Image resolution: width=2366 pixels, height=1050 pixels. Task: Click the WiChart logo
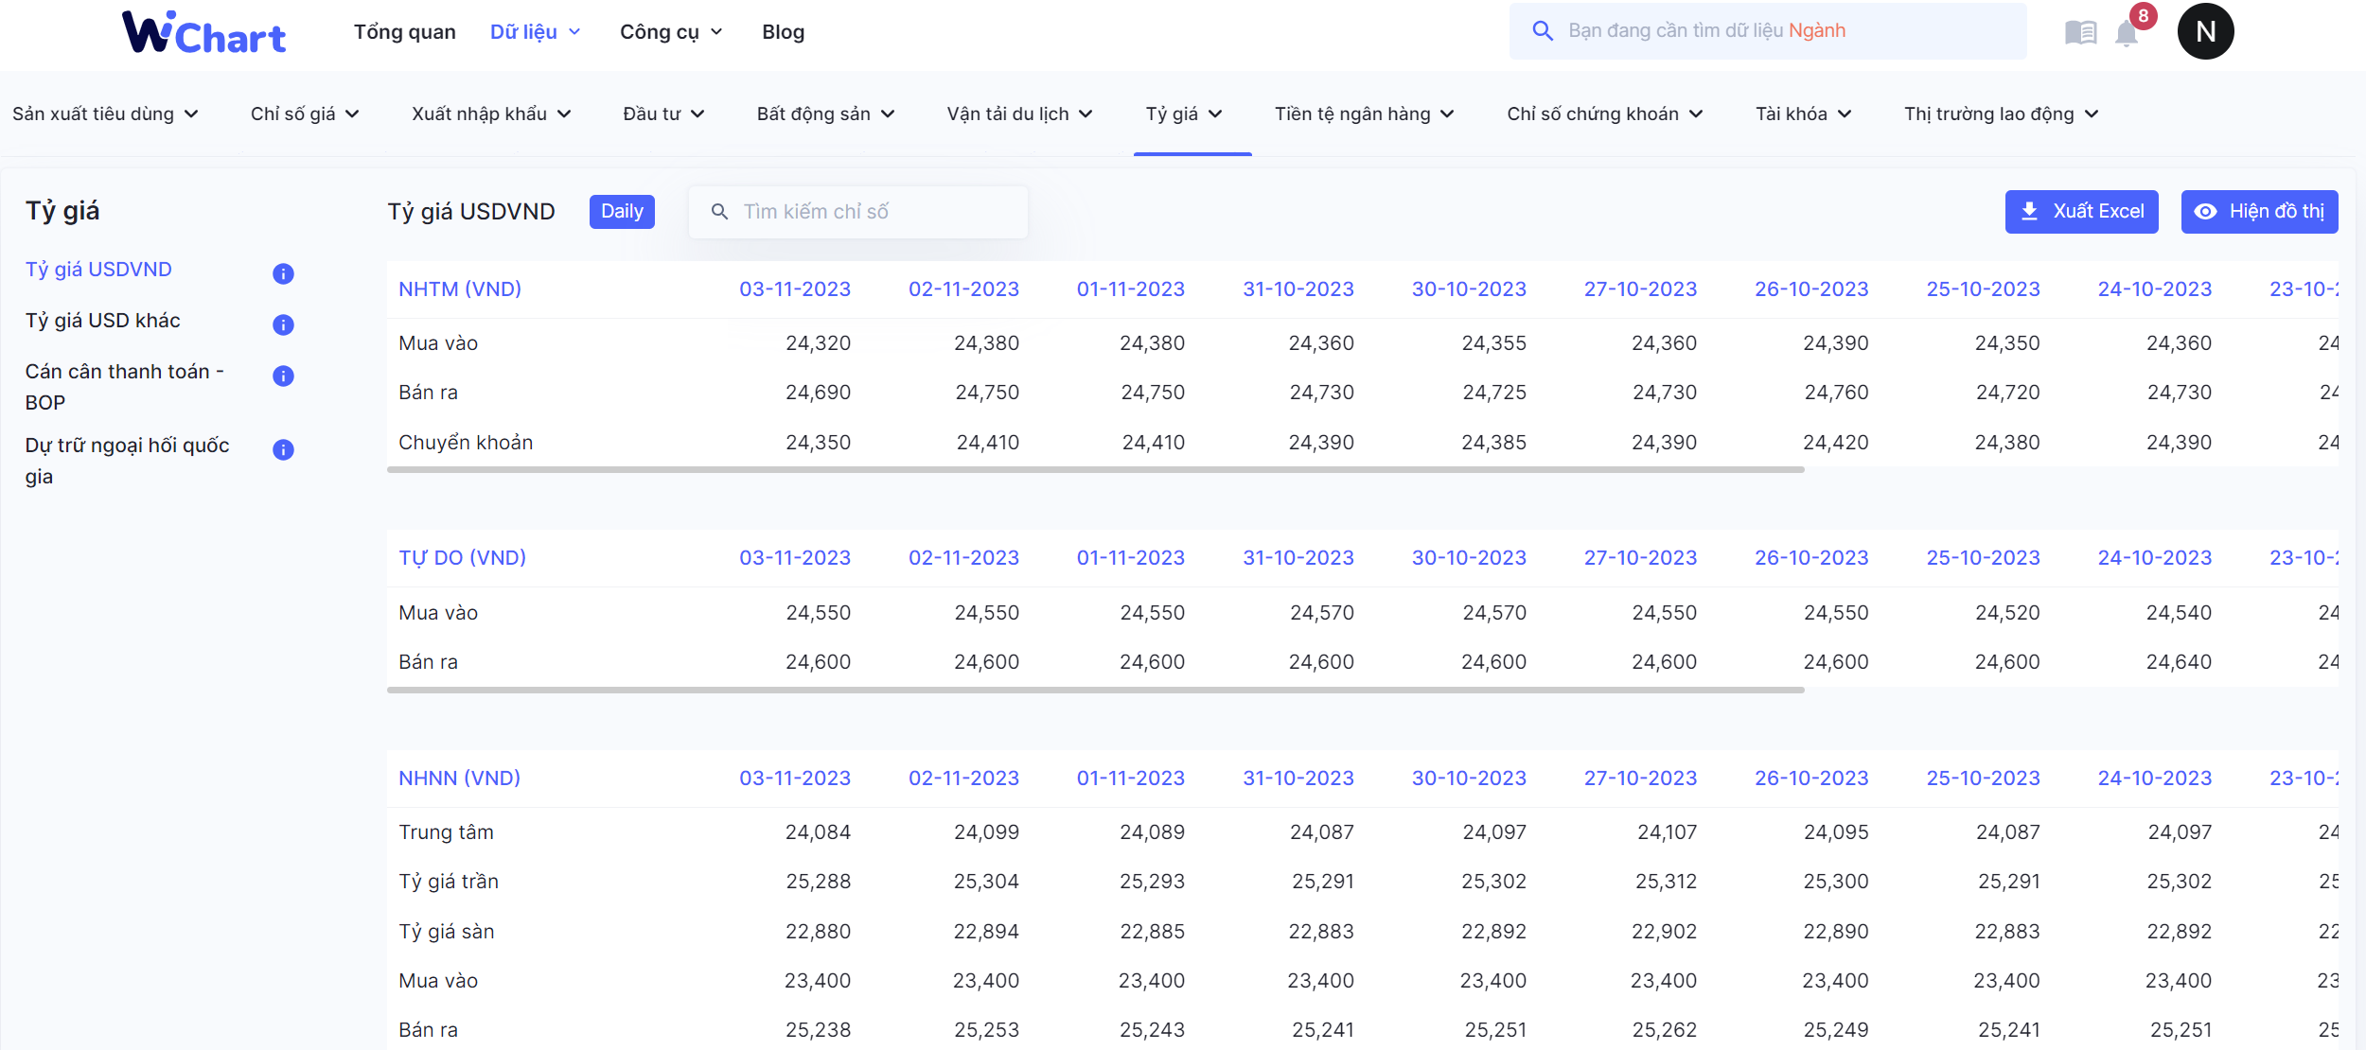pyautogui.click(x=203, y=32)
